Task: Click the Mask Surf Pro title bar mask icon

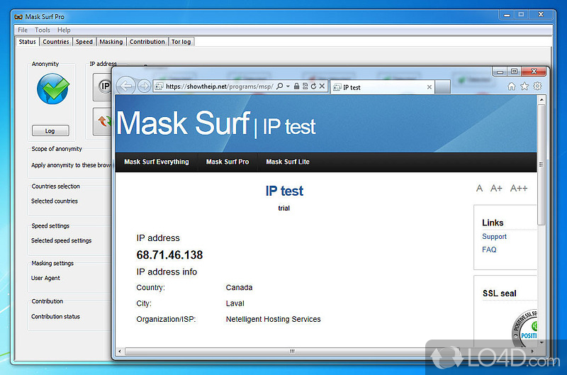Action: tap(18, 16)
